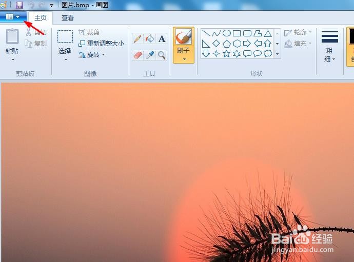This screenshot has height=262, width=354.
Task: Select the polygon shape
Action: [258, 33]
